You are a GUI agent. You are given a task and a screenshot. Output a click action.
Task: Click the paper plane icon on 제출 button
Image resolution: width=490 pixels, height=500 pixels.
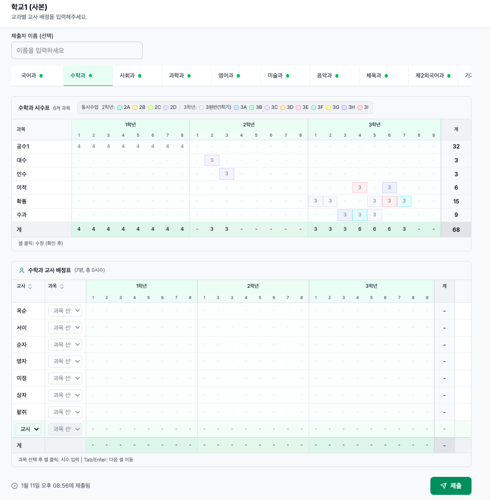click(x=443, y=486)
